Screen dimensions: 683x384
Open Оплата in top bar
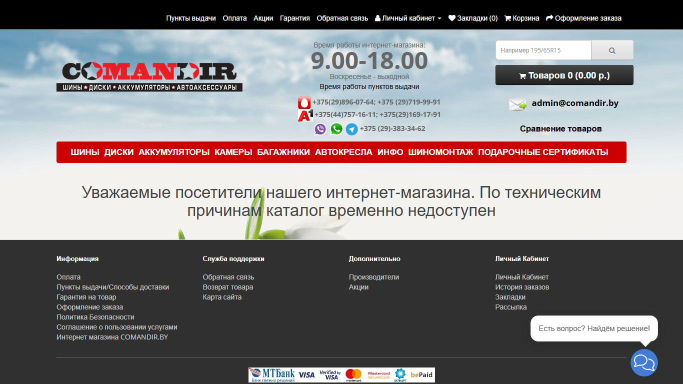pos(234,18)
